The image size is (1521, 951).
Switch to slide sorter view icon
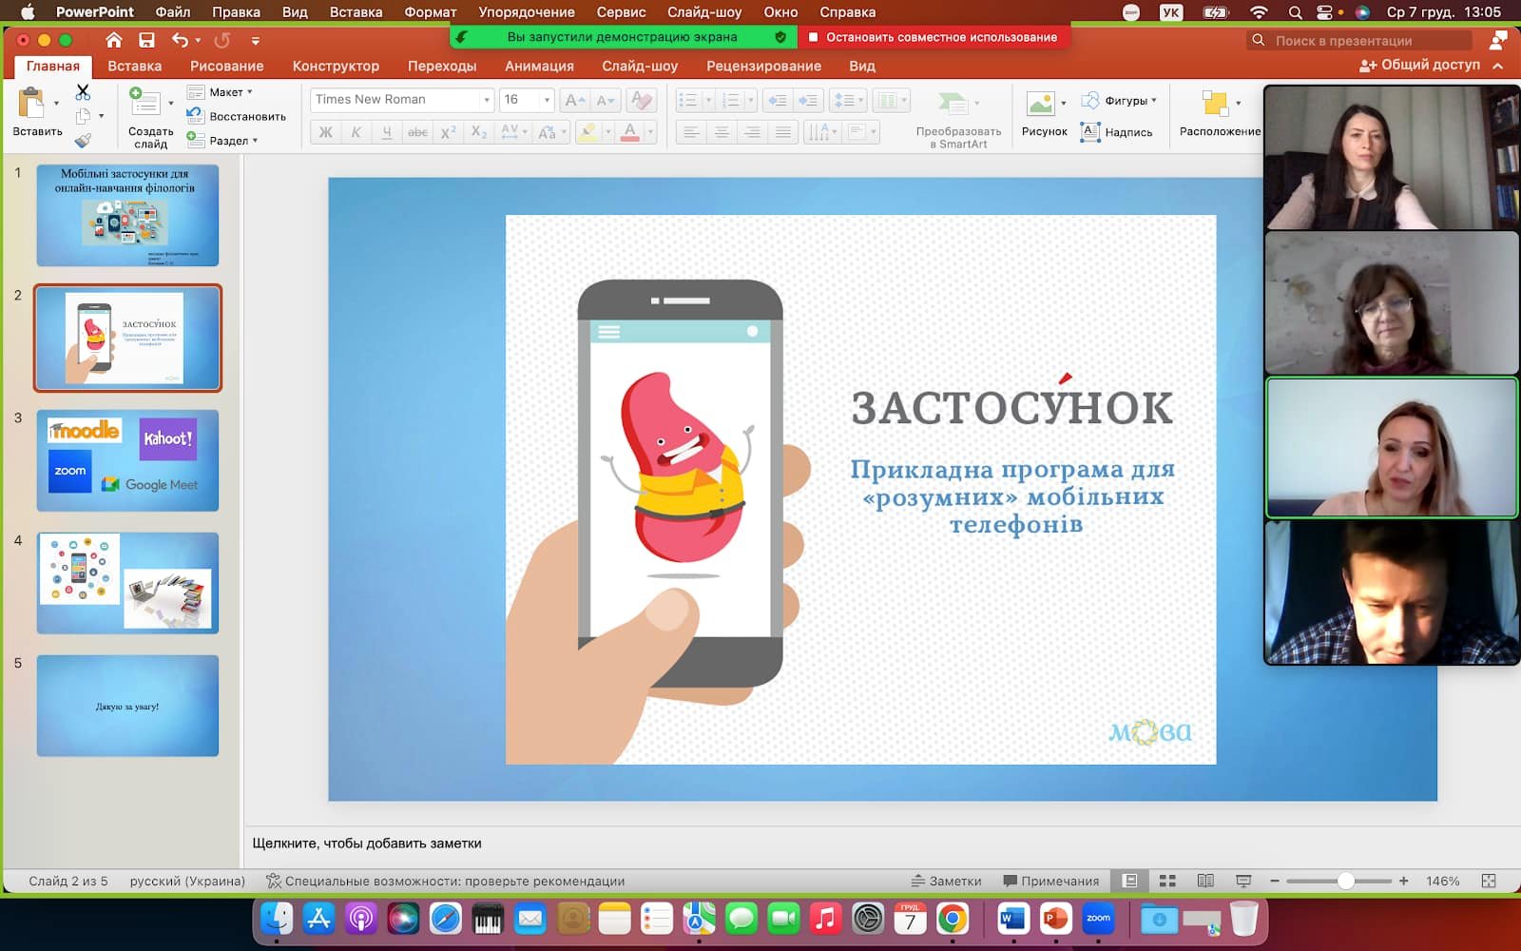tap(1168, 881)
